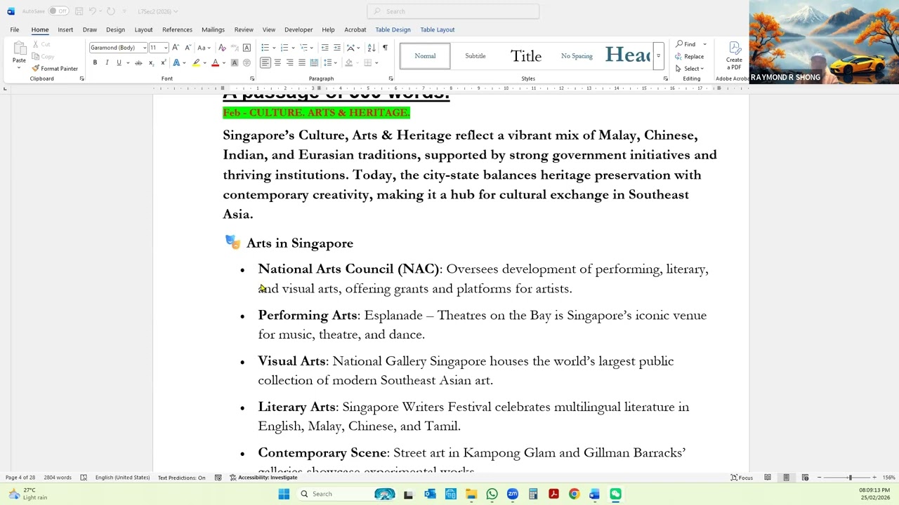
Task: Open WhatsApp from the taskbar
Action: click(x=492, y=494)
